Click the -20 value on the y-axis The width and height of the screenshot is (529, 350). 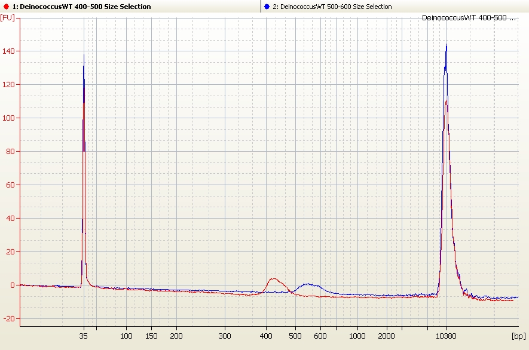point(8,319)
